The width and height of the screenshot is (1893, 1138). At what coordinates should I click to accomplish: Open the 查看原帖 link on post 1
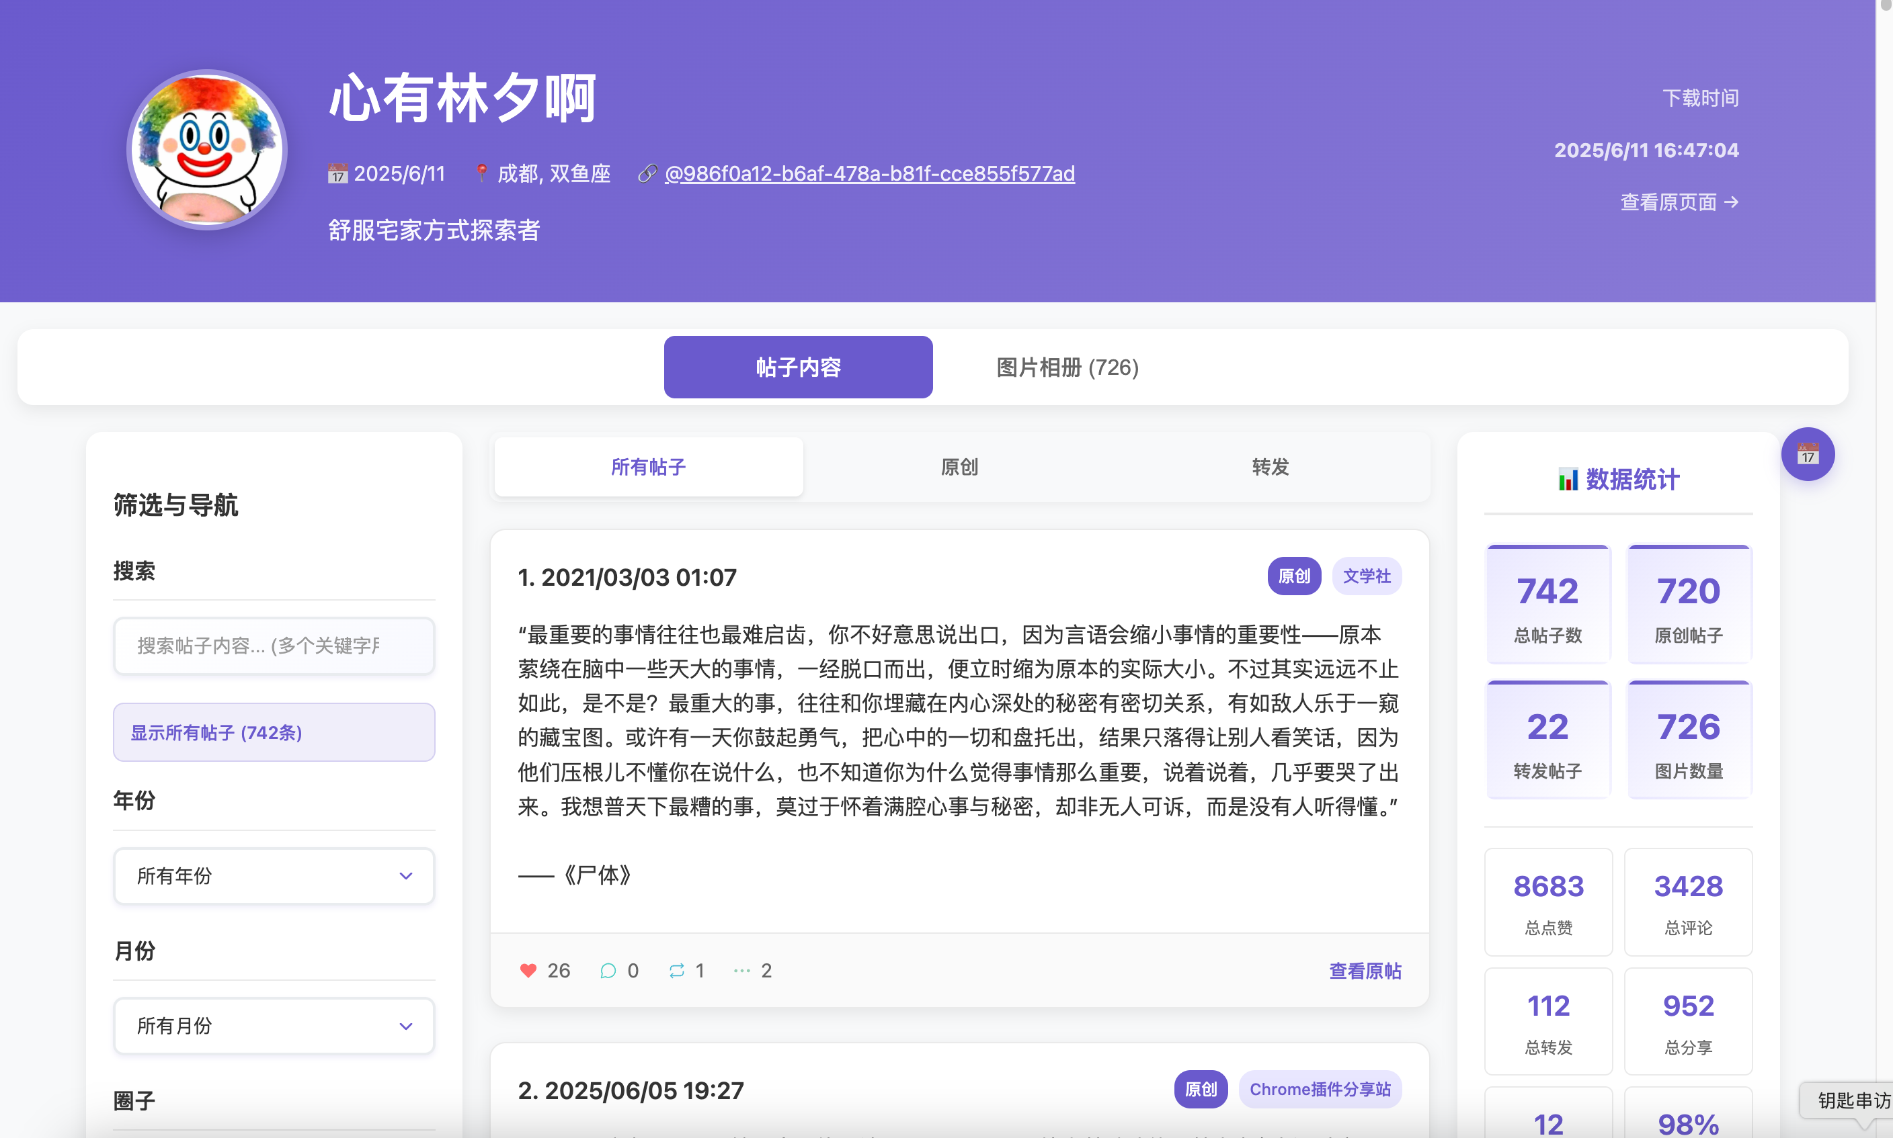[1365, 970]
